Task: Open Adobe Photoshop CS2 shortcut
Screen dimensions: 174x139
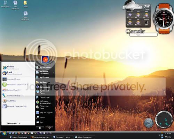Action: (x=13, y=96)
